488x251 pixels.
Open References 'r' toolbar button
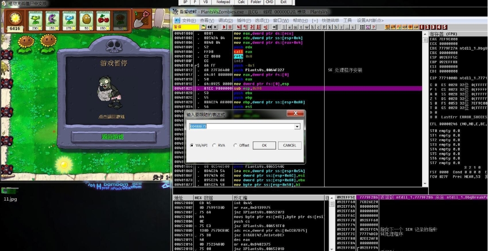click(x=341, y=27)
